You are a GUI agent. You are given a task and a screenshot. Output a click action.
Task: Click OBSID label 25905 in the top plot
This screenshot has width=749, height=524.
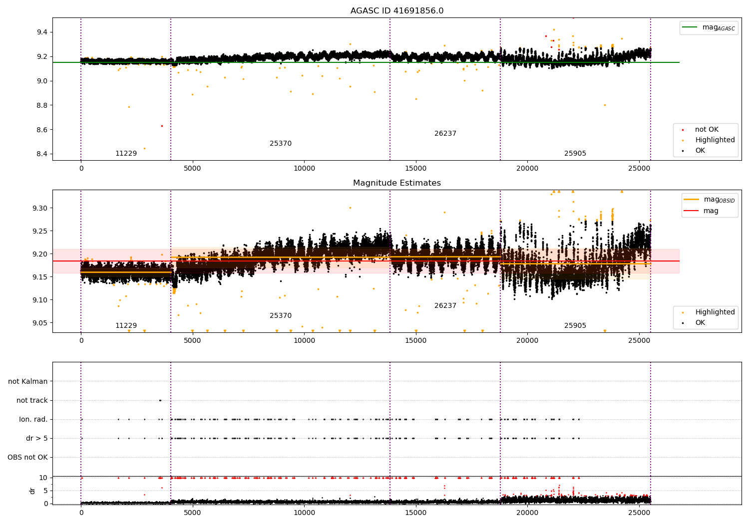[x=575, y=153]
